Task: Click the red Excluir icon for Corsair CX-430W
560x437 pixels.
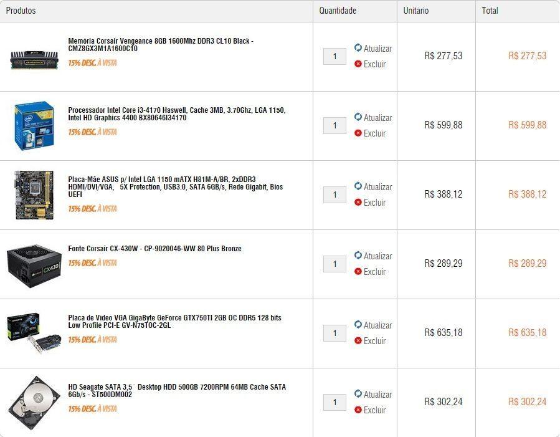Action: 358,271
